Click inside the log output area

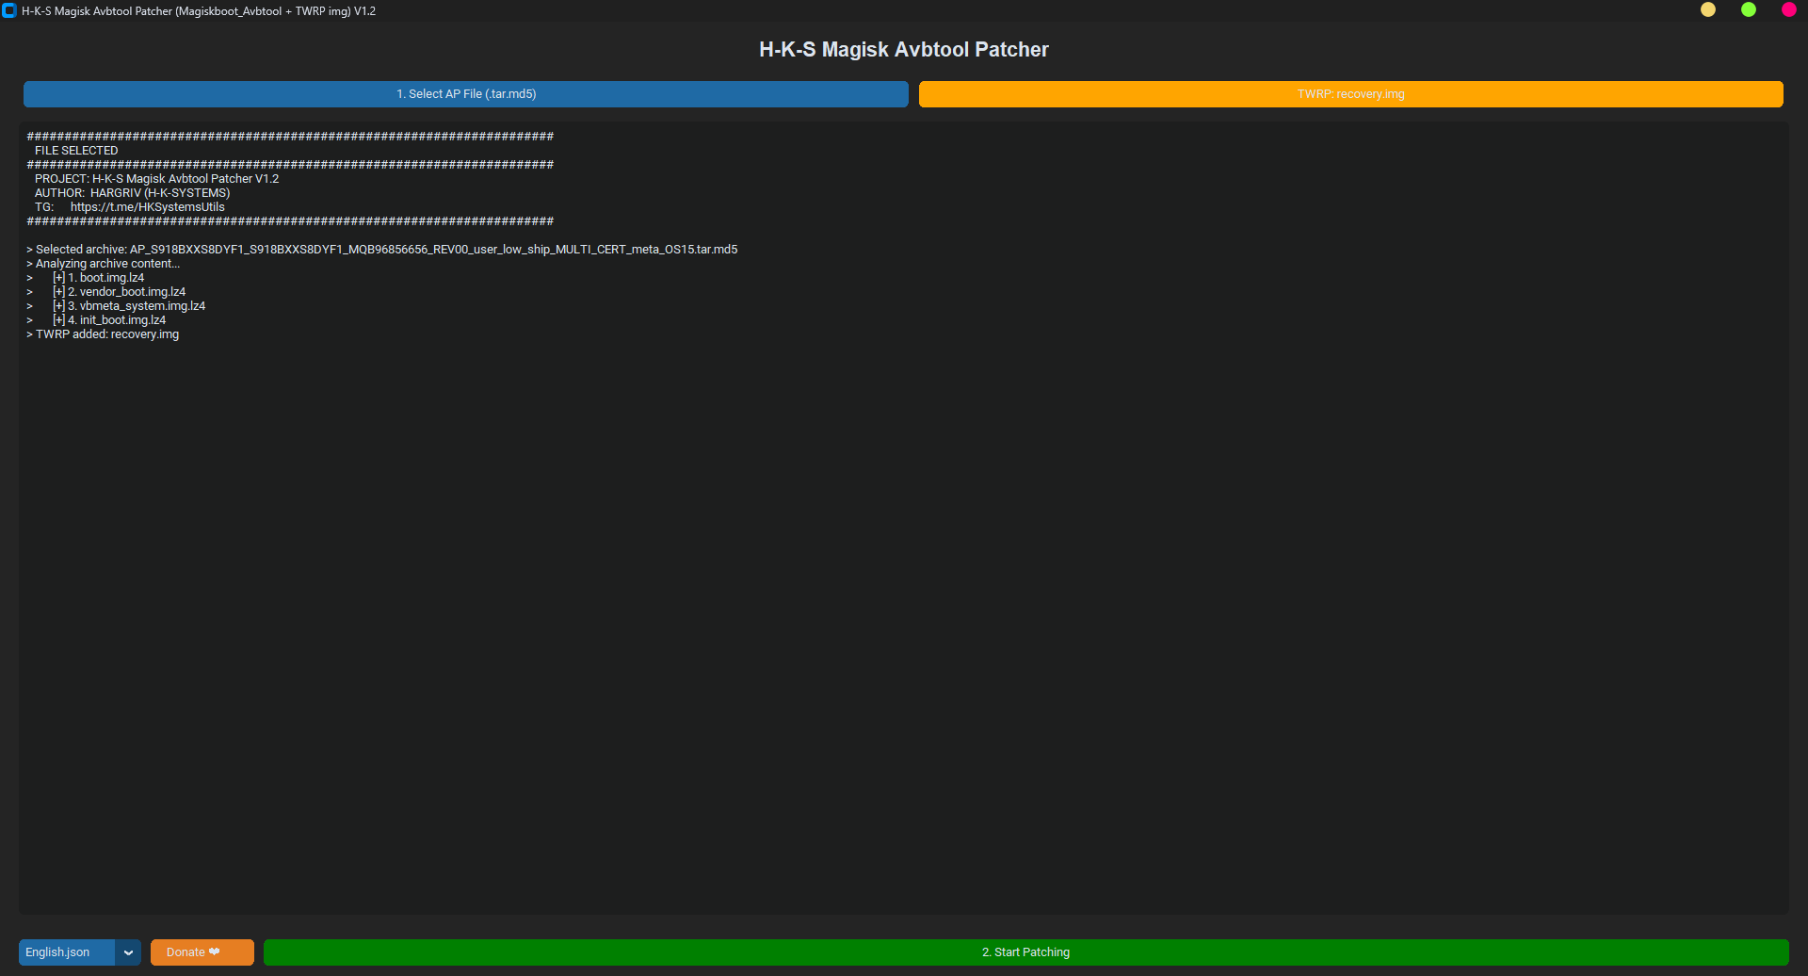click(847, 565)
